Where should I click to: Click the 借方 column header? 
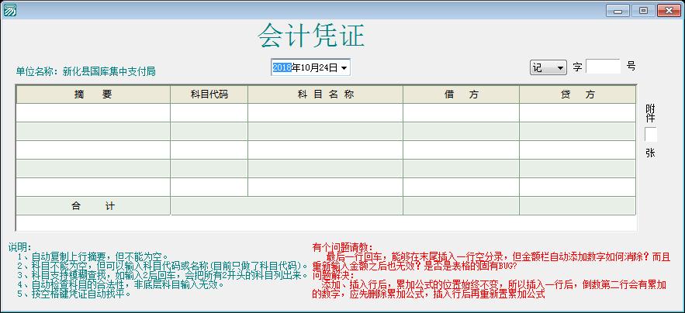461,95
